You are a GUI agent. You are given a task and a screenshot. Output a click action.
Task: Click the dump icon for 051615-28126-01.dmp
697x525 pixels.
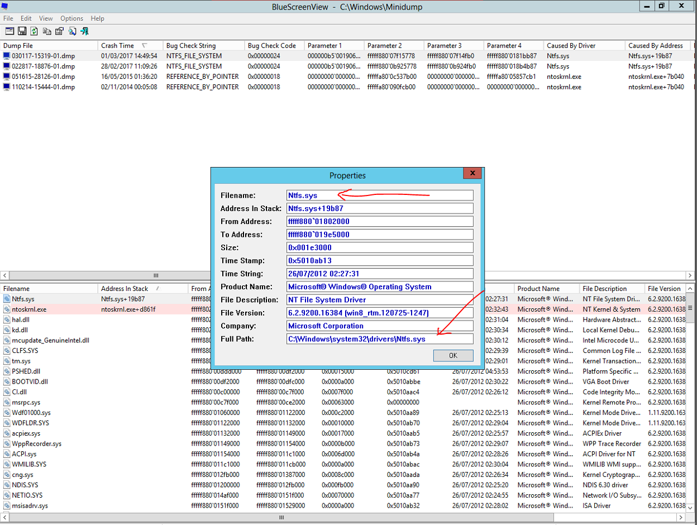click(7, 77)
